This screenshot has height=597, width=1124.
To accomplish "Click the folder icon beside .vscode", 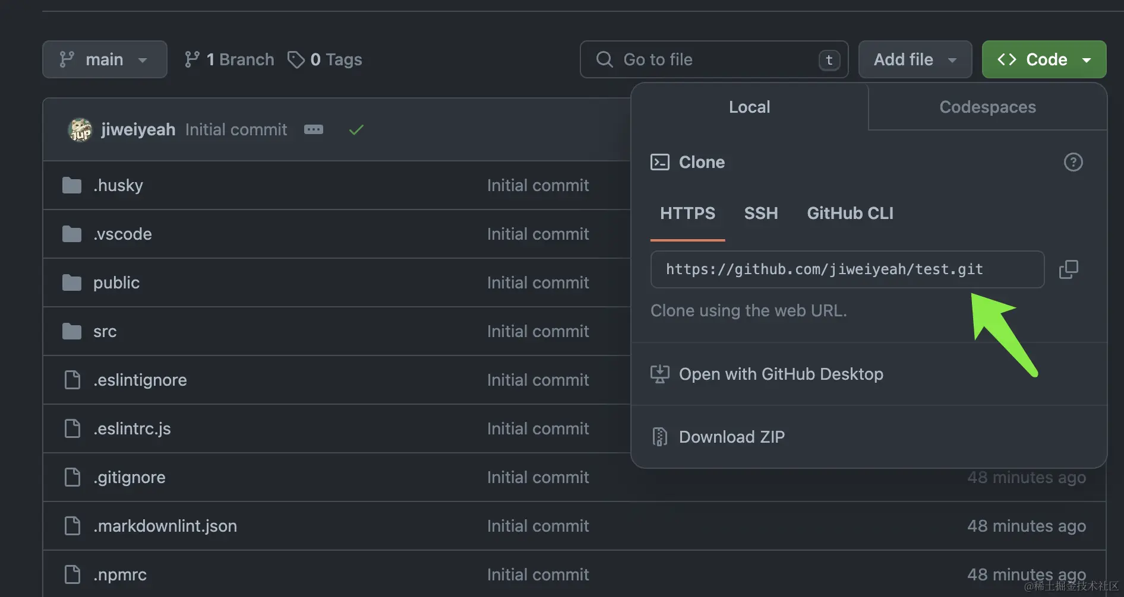I will point(72,234).
